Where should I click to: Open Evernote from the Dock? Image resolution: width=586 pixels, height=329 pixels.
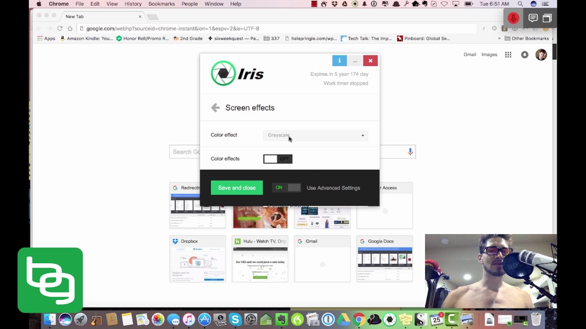coord(282,319)
